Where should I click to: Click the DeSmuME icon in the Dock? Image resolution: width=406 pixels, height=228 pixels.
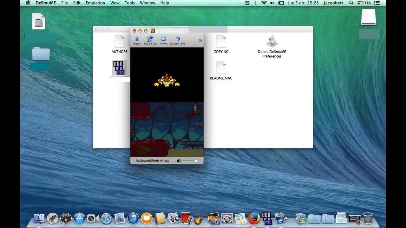click(267, 218)
